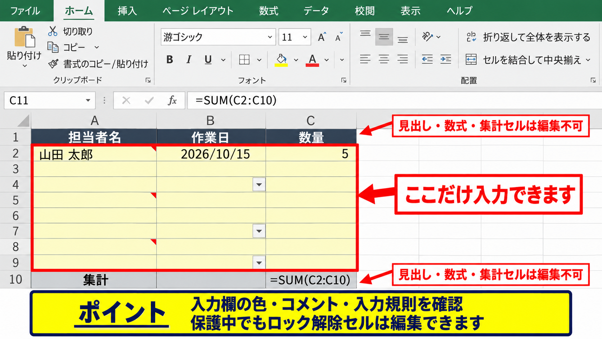Decrease font size with small A icon

point(338,37)
